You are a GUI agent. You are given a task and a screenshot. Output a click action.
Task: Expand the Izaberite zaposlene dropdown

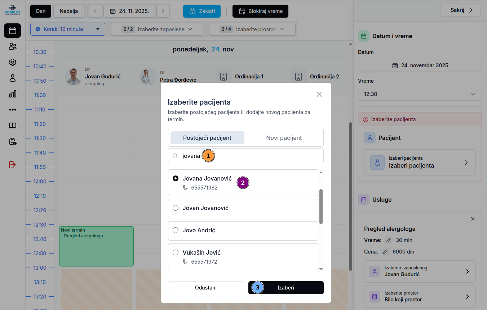157,29
